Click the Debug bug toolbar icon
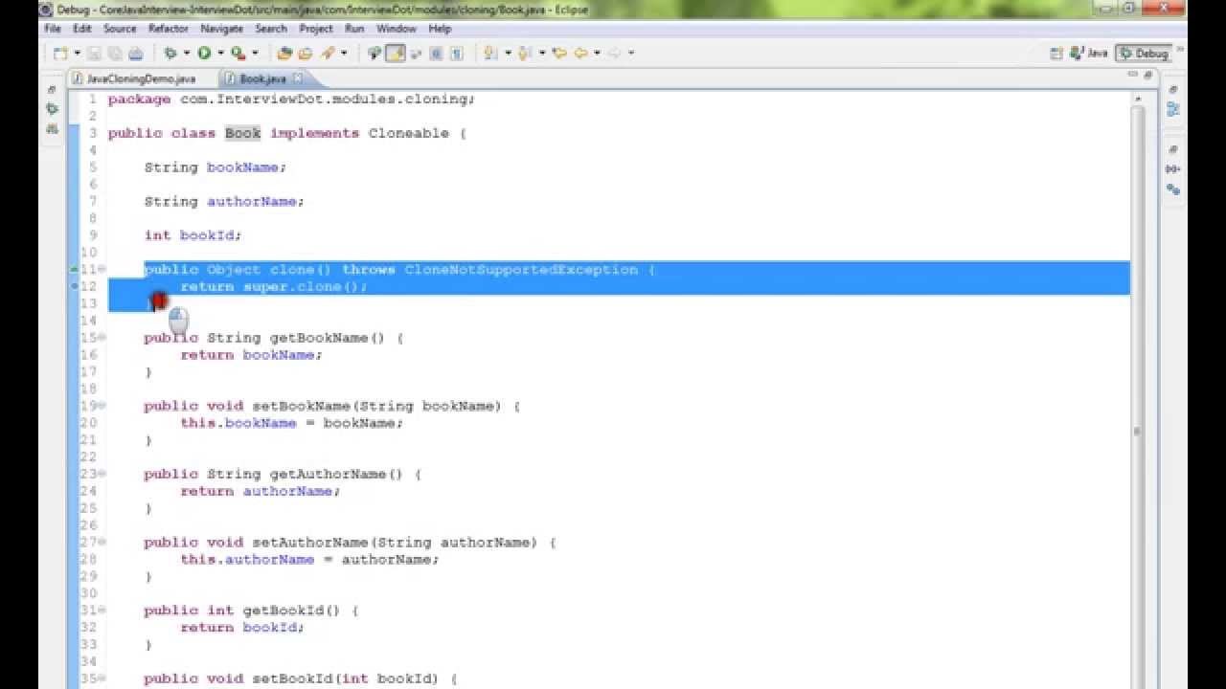The height and width of the screenshot is (689, 1226). click(170, 54)
